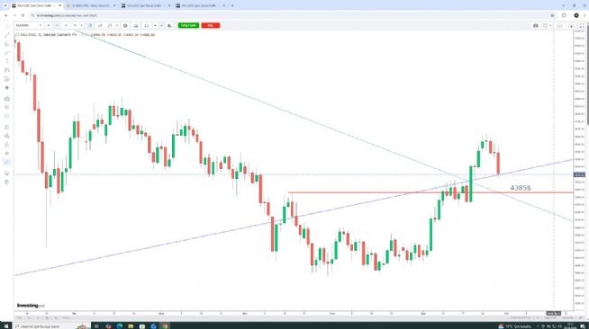This screenshot has height=329, width=589.
Task: Switch to the first XAU/USD browser tab
Action: 36,5
